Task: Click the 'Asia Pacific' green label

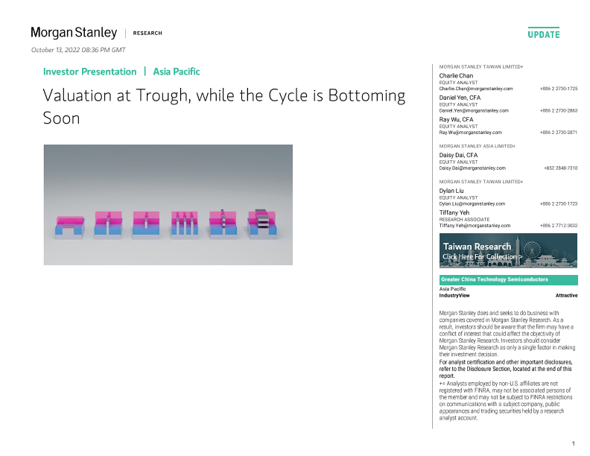Action: coord(177,72)
